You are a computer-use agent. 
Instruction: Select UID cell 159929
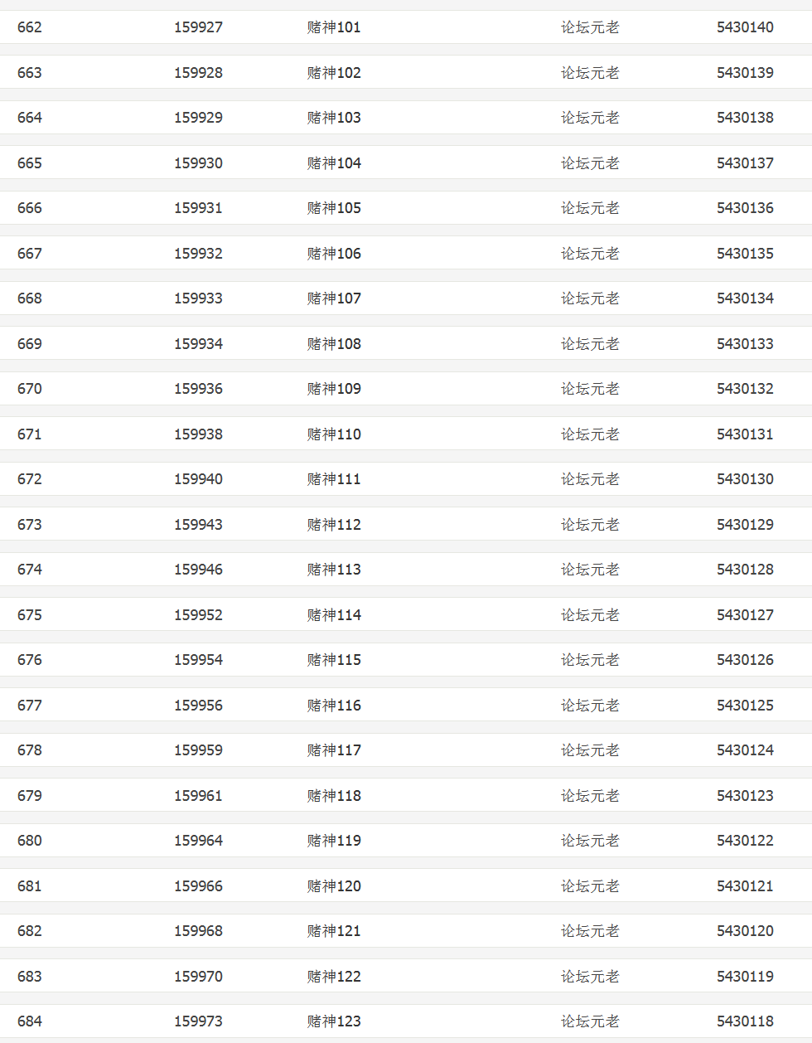198,118
